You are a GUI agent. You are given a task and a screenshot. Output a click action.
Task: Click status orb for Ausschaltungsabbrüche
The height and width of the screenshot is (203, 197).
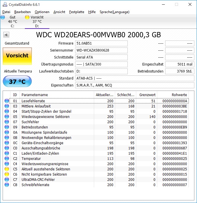pos(7,148)
